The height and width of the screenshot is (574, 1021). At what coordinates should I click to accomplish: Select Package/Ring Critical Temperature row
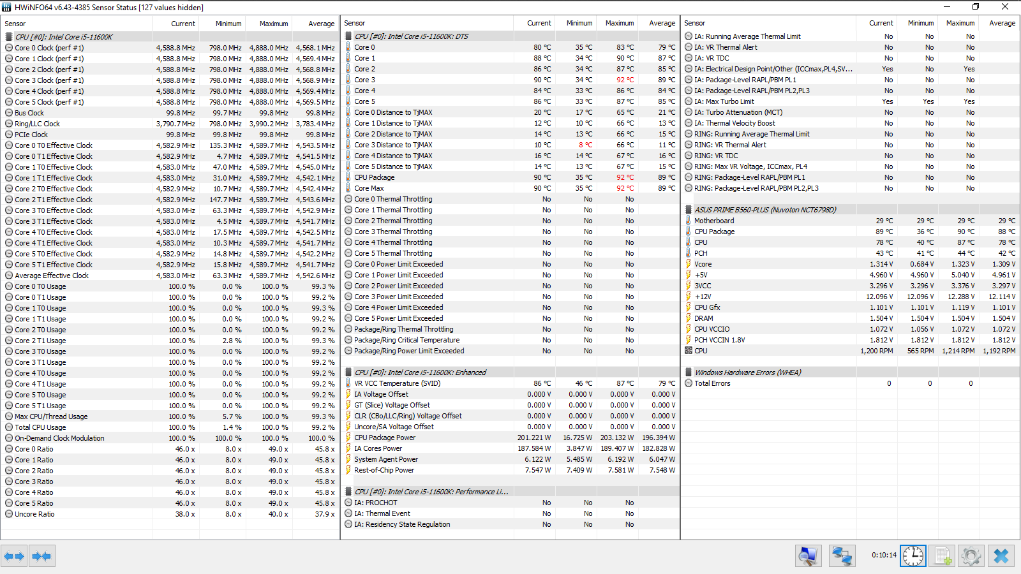[510, 340]
